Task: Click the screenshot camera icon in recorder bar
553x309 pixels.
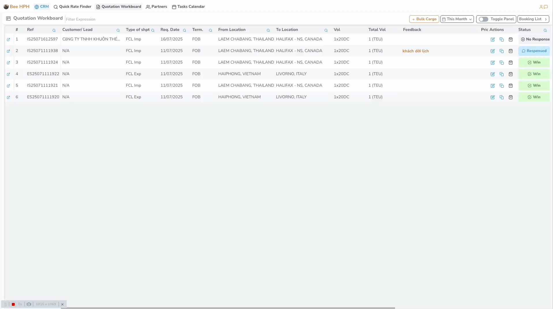Action: tap(29, 304)
